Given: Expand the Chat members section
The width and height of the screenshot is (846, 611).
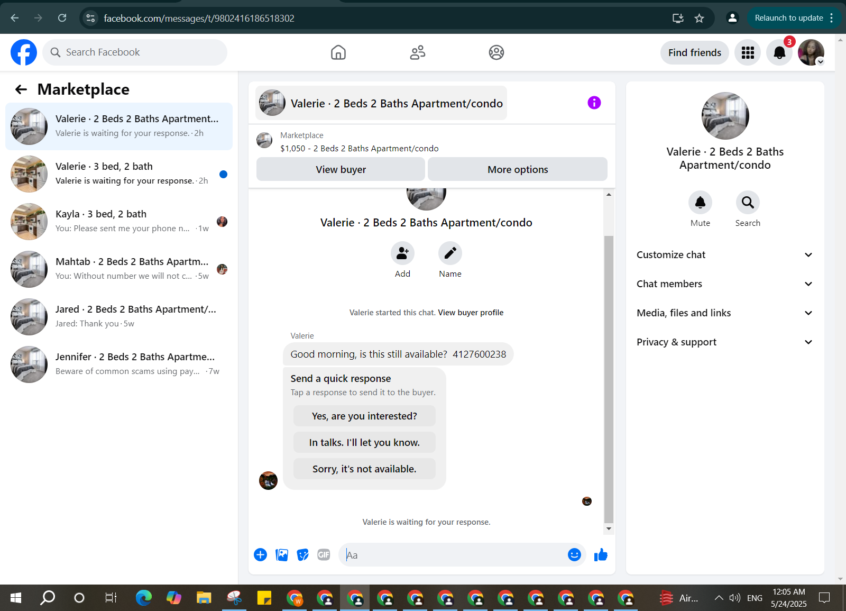Looking at the screenshot, I should [725, 284].
